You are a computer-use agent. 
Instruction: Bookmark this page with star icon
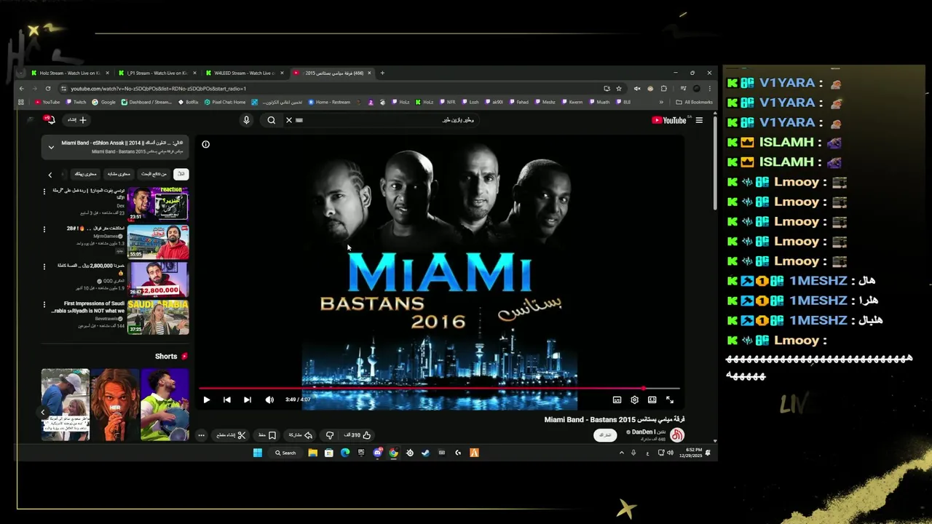tap(619, 89)
